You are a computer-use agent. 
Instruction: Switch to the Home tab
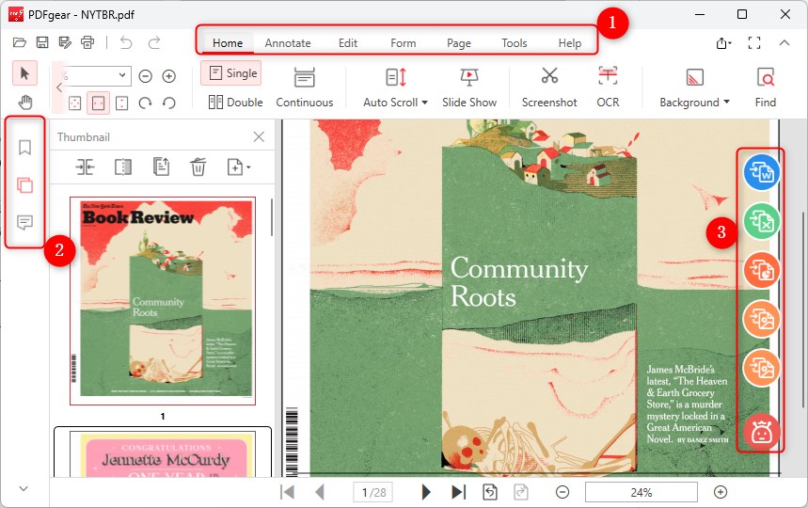point(228,43)
